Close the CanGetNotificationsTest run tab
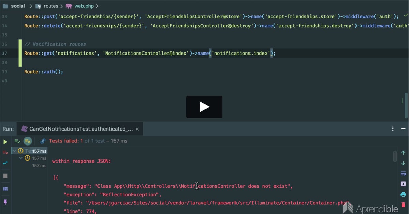The height and width of the screenshot is (214, 409). tap(137, 129)
